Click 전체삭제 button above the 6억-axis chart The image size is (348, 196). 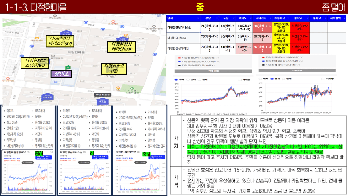point(297,70)
